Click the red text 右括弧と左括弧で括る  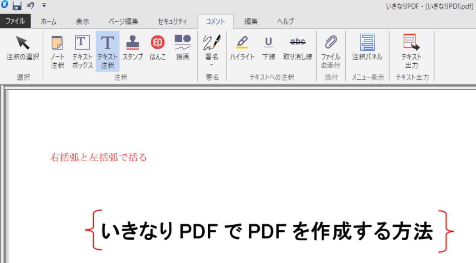[x=98, y=157]
